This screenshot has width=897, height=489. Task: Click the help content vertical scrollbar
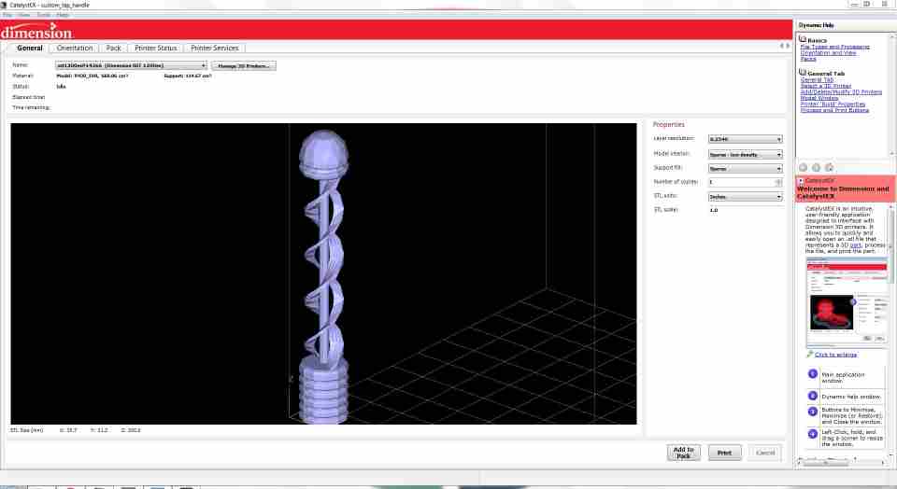tap(891, 331)
